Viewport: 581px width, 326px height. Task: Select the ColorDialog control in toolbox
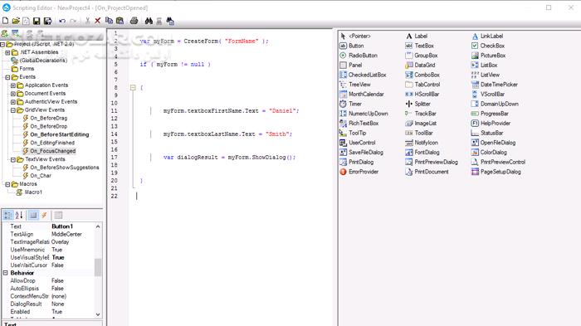(x=489, y=153)
